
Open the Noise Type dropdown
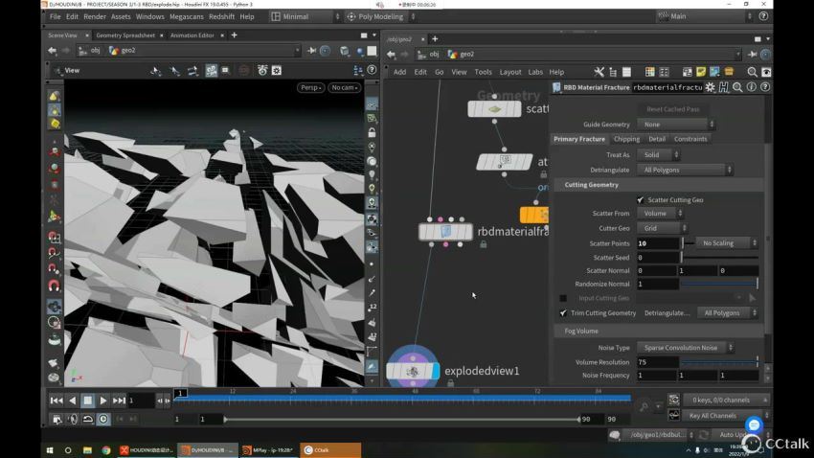[686, 348]
